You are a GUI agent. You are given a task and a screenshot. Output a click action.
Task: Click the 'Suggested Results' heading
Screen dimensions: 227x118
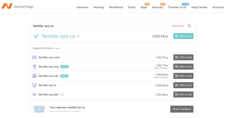42,48
